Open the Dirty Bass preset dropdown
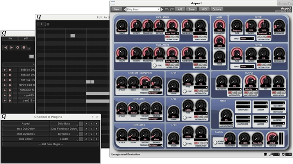Viewport: 293px width, 164px height. coord(143,9)
